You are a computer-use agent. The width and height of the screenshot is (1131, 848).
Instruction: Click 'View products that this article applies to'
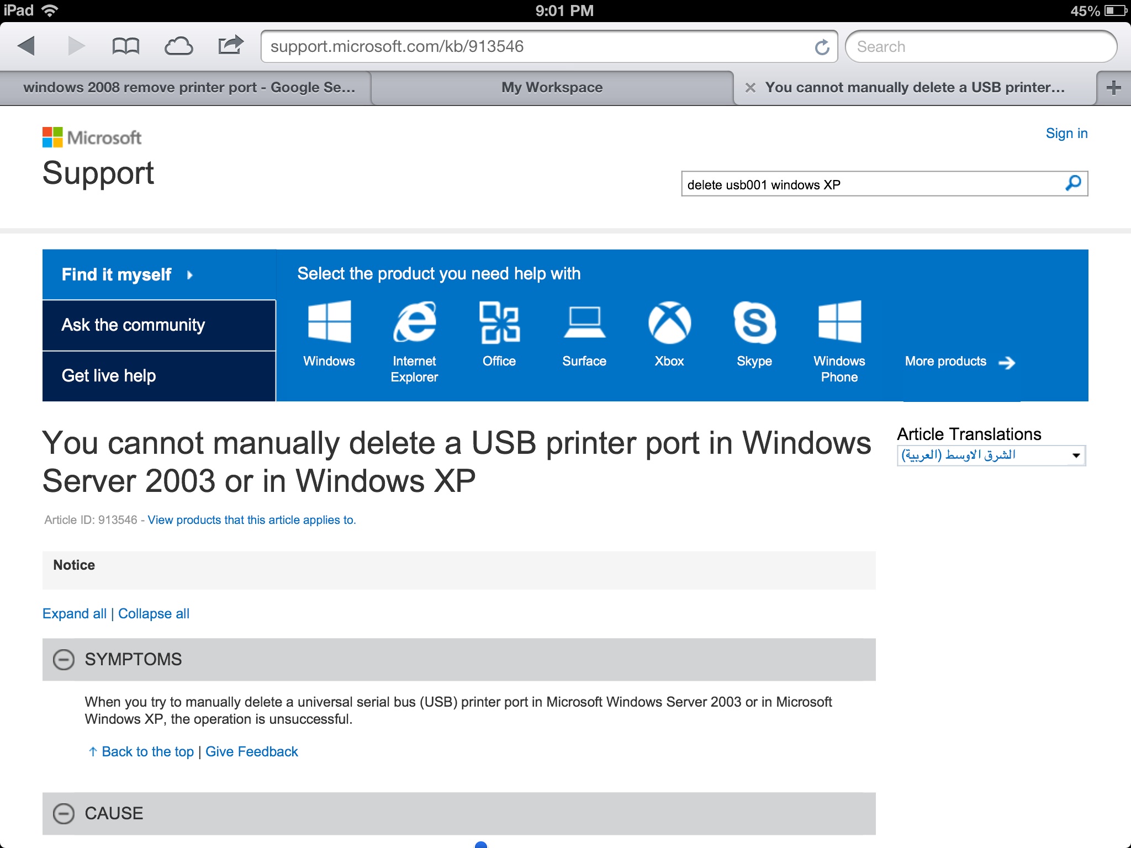point(252,520)
